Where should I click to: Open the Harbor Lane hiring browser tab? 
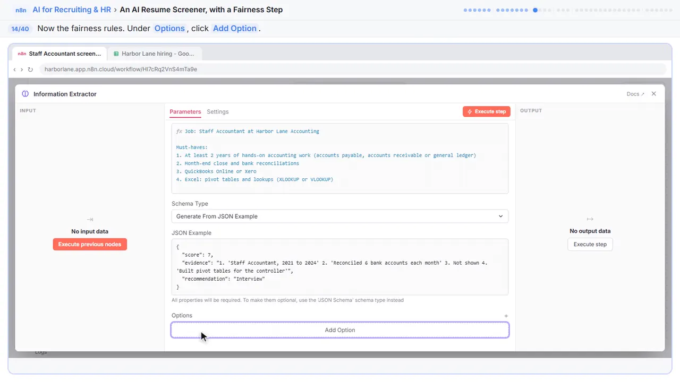pos(155,54)
